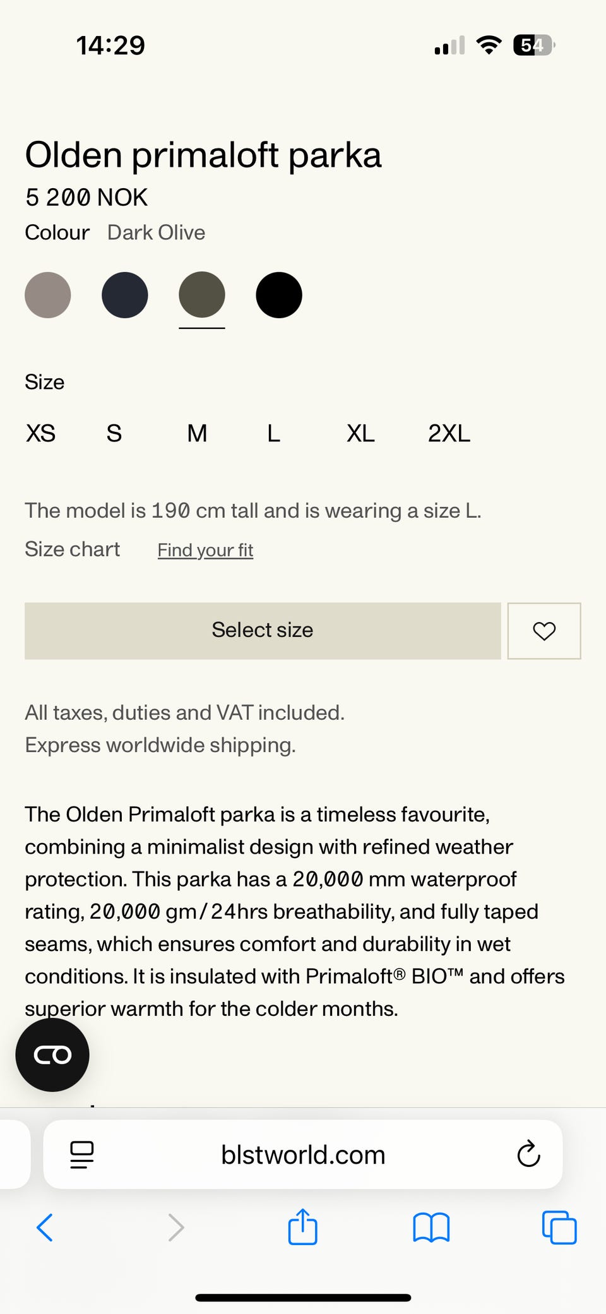Tap the heart wishlist icon

point(544,631)
